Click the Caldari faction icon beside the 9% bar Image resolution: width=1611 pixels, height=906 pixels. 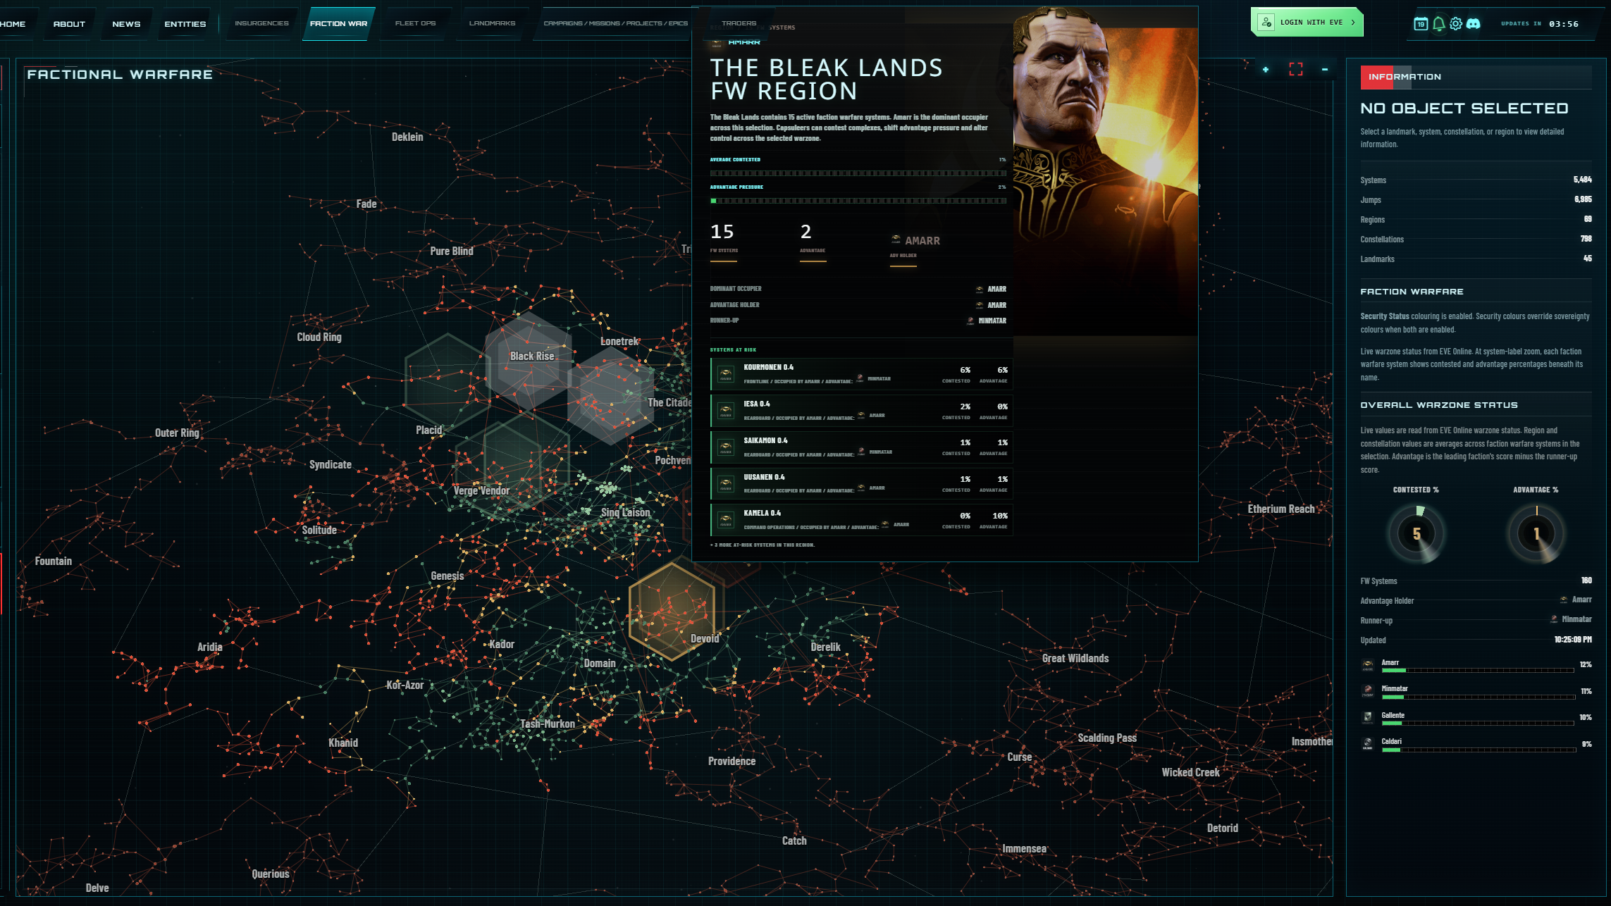point(1368,744)
